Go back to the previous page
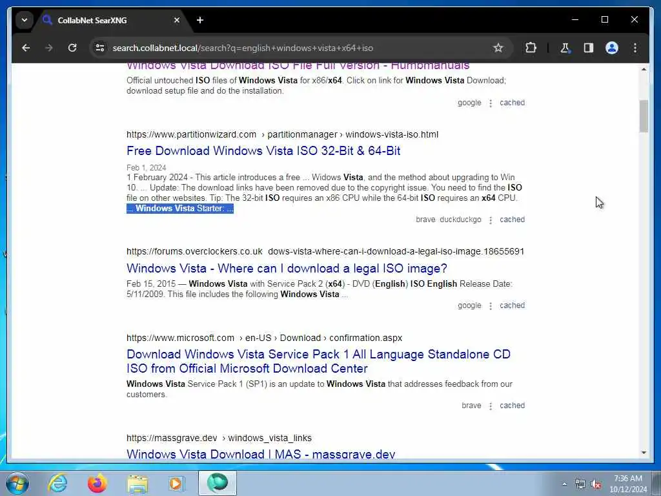 pyautogui.click(x=26, y=48)
